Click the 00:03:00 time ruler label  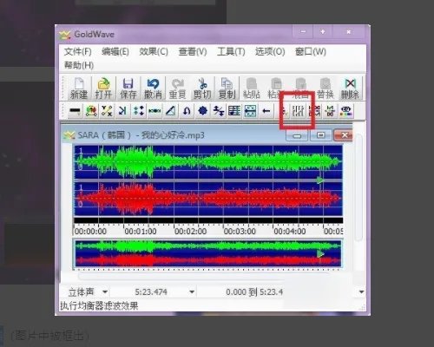click(240, 232)
